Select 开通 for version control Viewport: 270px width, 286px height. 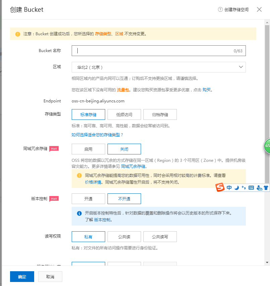tap(88, 198)
